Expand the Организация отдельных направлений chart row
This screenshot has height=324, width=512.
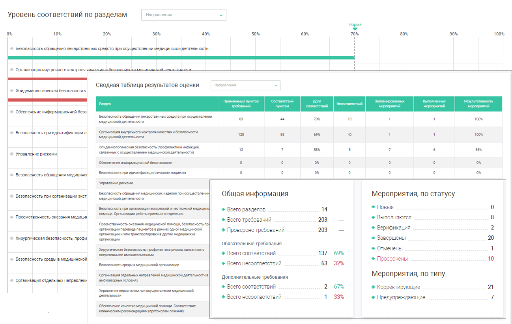coord(12,280)
